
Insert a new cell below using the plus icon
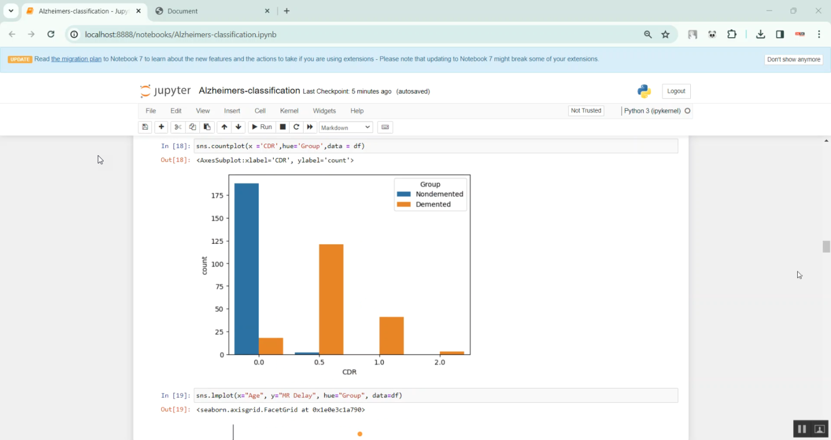pyautogui.click(x=161, y=127)
